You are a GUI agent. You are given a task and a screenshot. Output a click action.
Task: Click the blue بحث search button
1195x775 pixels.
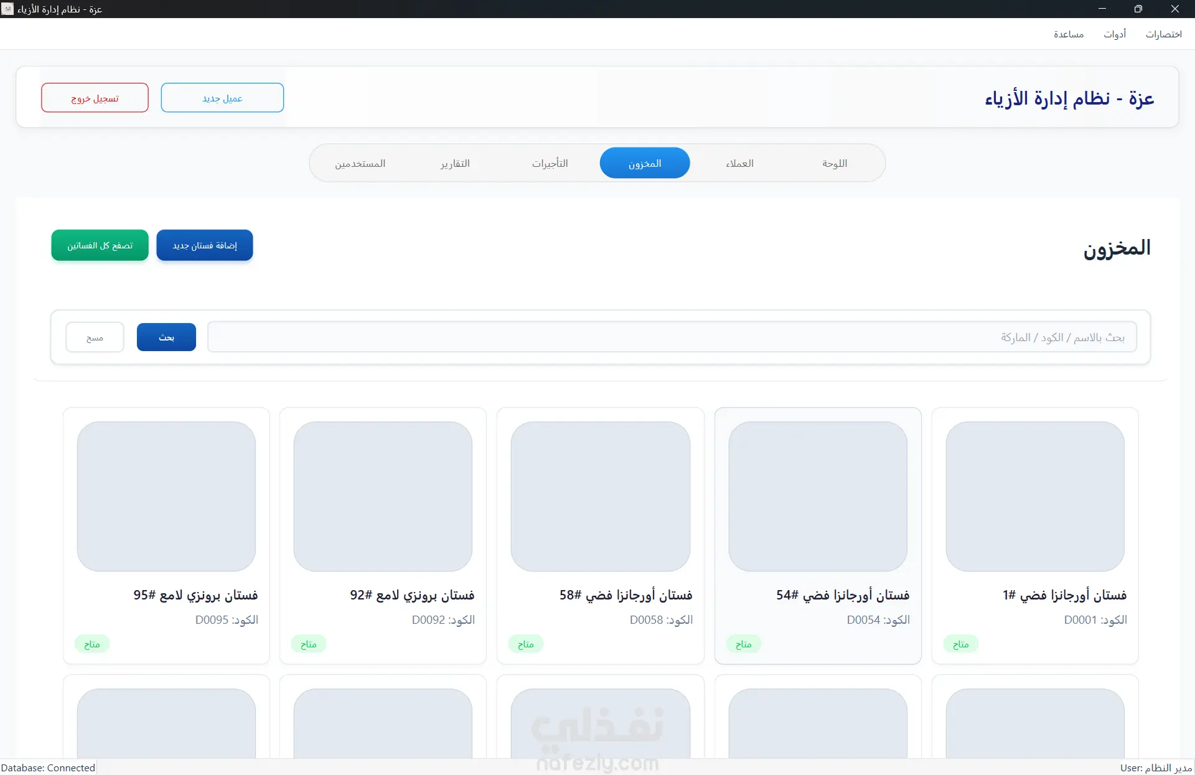click(x=166, y=337)
